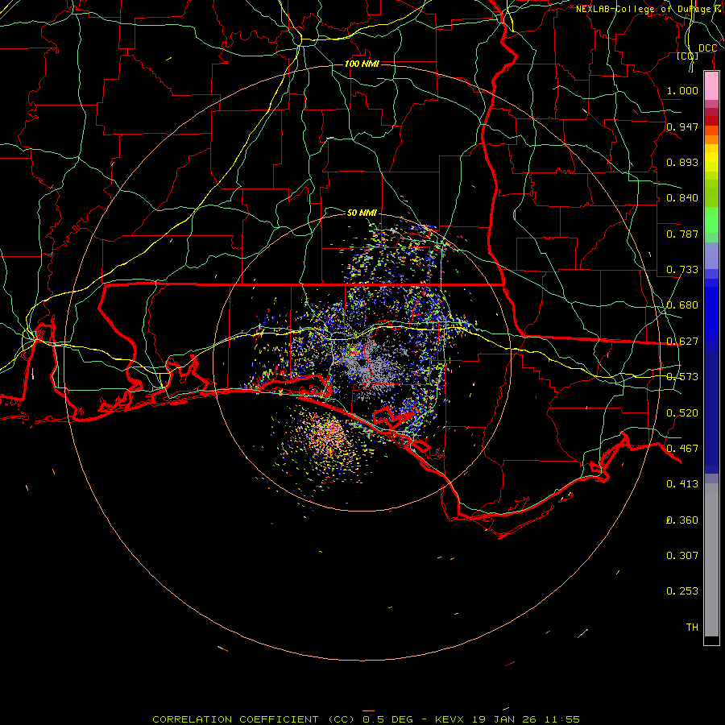This screenshot has height=725, width=725.
Task: Select the 0.520 color scale value
Action: (682, 413)
